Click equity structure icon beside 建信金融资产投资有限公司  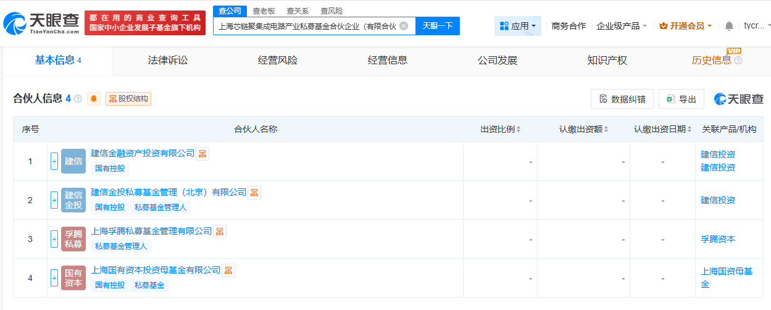tap(202, 154)
